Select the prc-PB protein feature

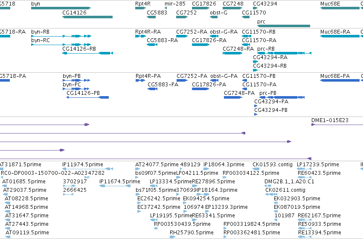282,97
